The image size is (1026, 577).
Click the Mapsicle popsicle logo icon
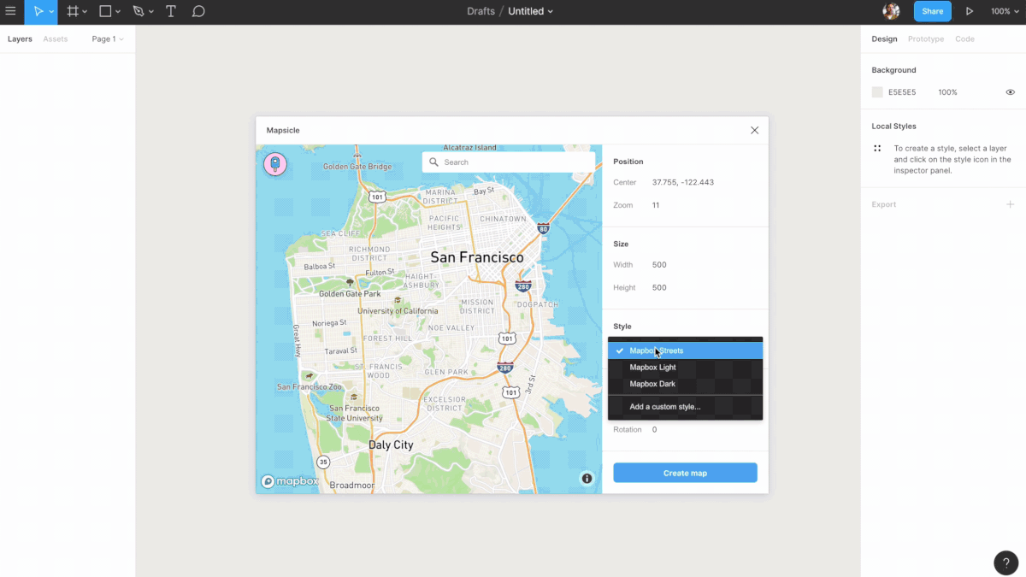(275, 164)
